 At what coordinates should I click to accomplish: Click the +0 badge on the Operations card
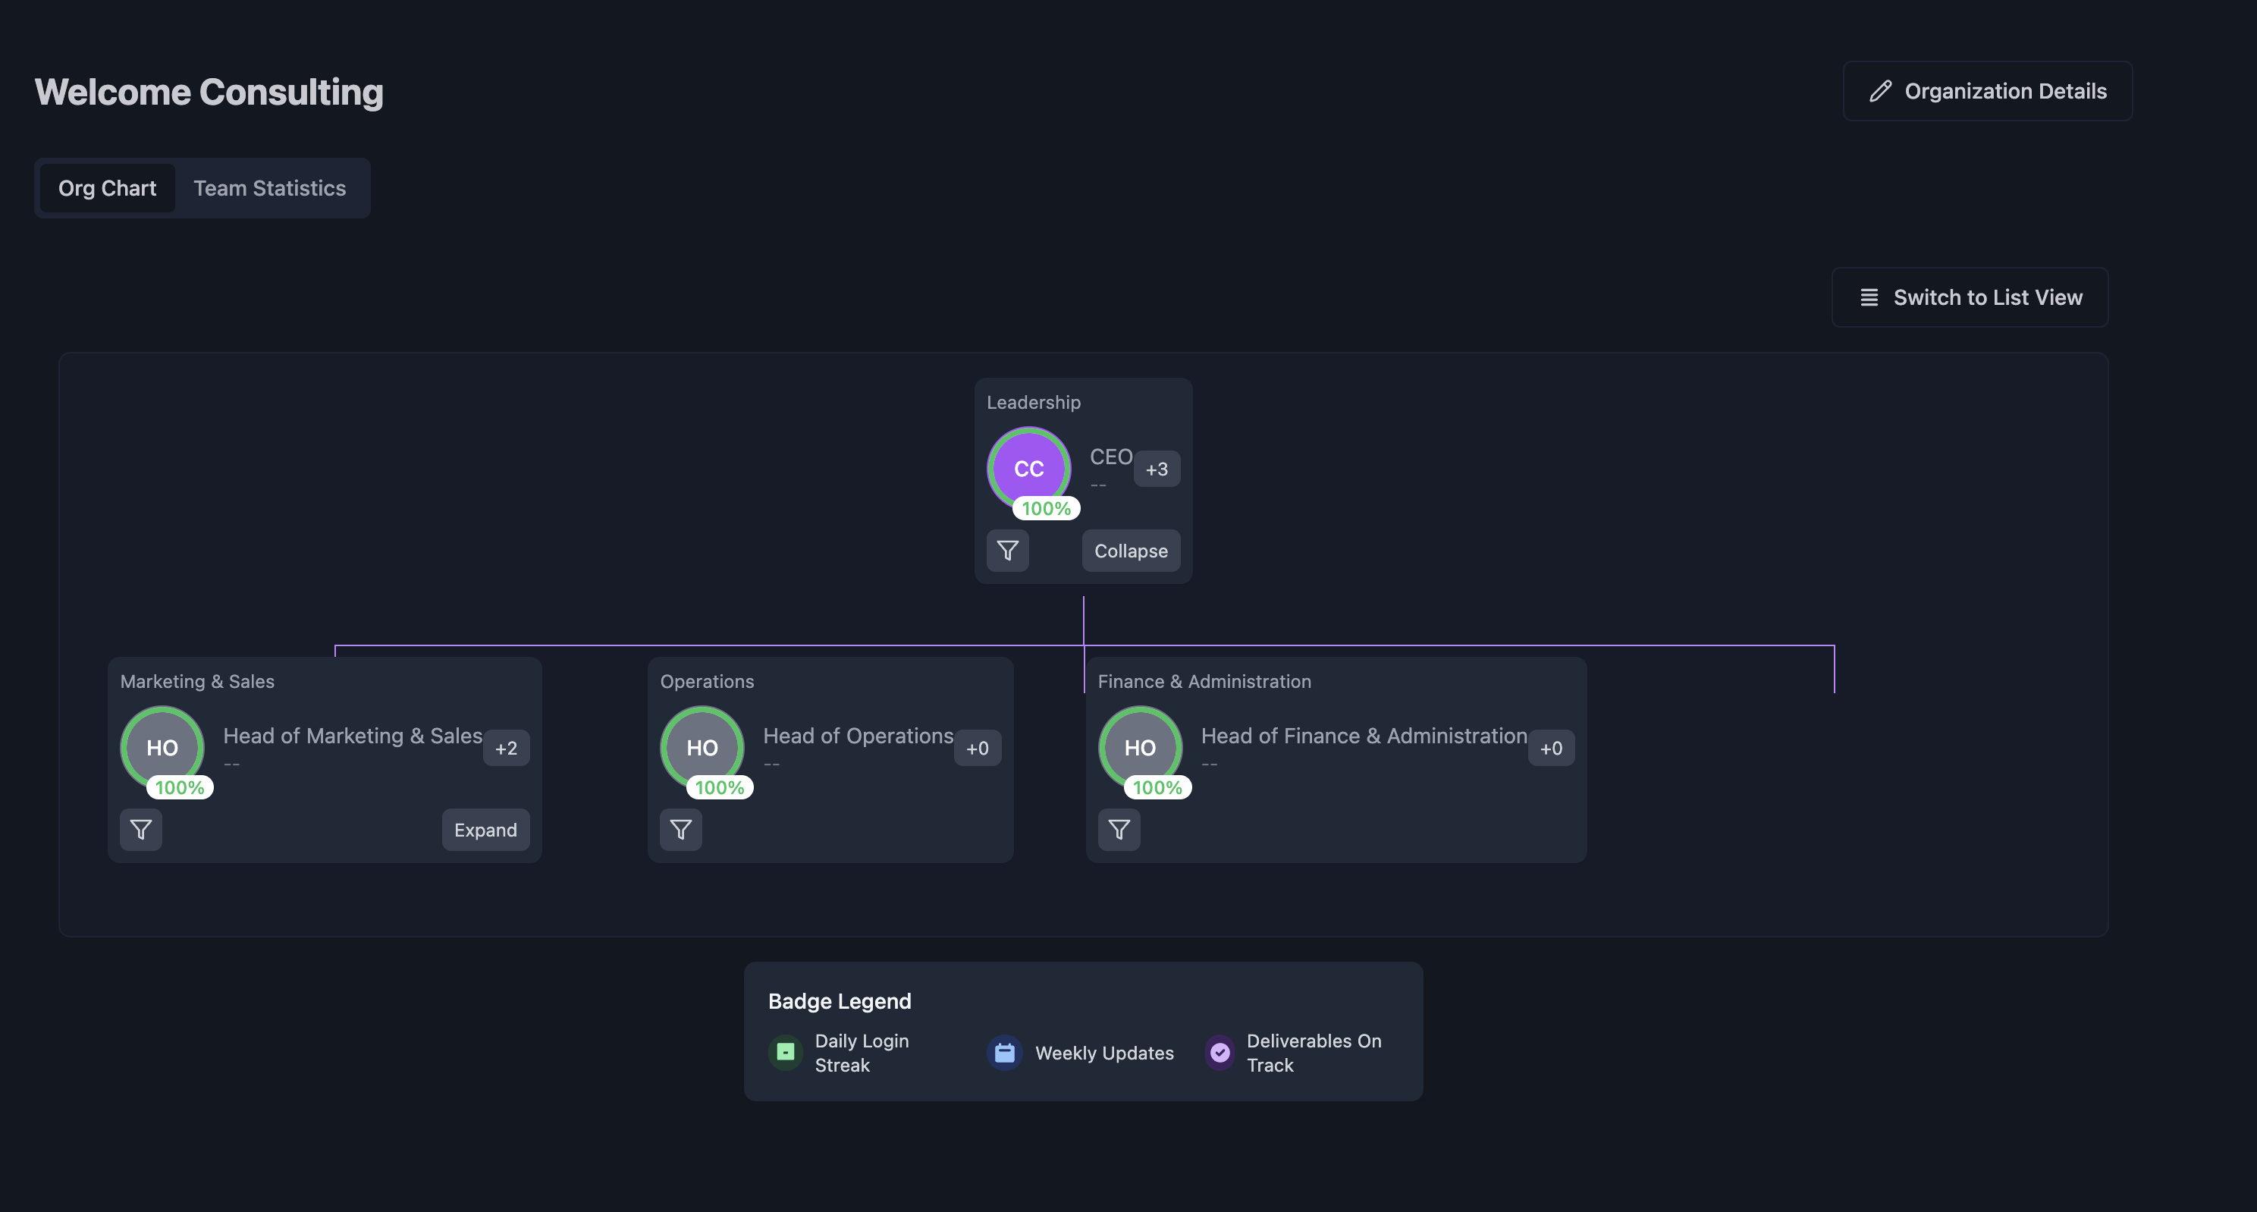(977, 748)
